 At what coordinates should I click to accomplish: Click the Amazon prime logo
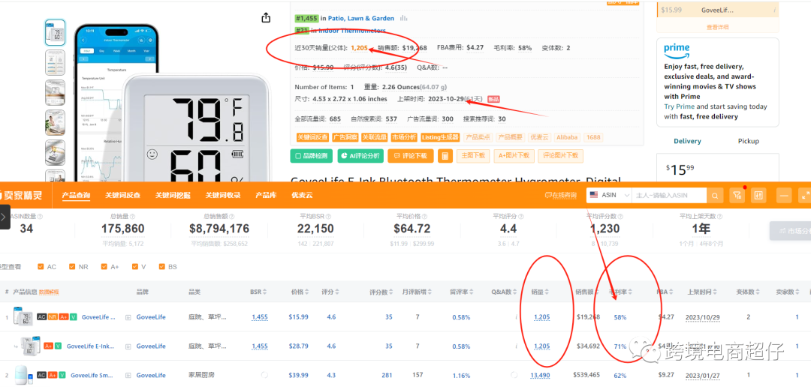pos(677,50)
